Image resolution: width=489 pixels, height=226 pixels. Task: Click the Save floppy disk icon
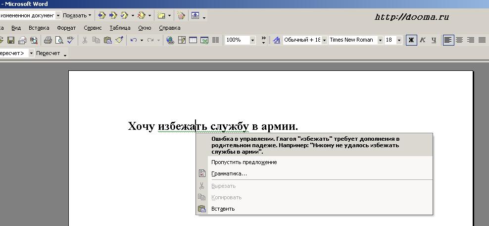coord(10,40)
